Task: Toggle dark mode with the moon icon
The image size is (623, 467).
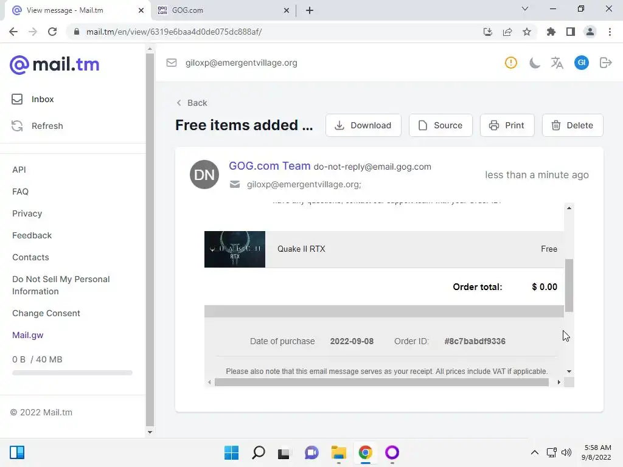Action: pos(534,63)
